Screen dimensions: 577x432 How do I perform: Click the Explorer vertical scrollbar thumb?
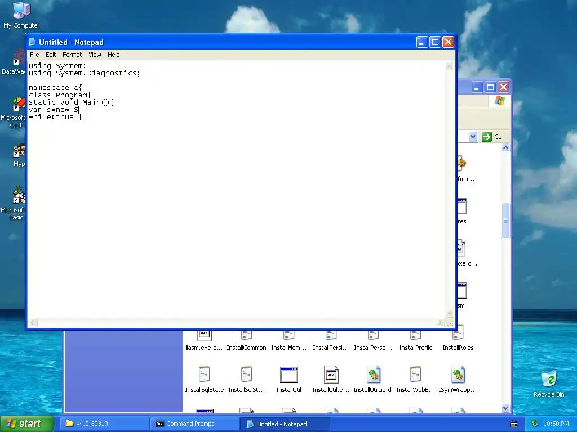[x=505, y=220]
